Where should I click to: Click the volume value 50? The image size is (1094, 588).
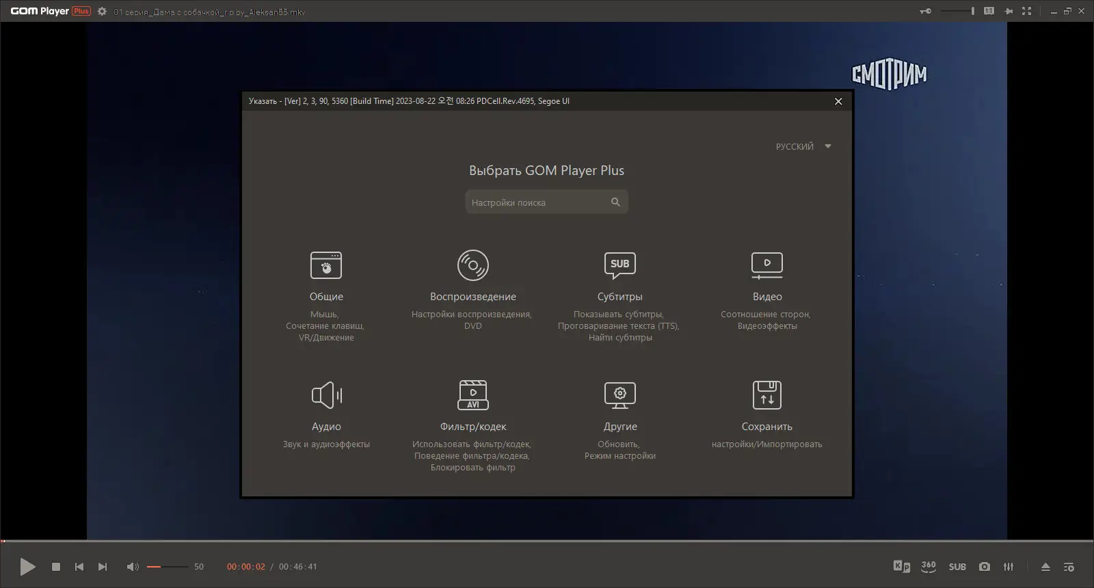point(199,567)
